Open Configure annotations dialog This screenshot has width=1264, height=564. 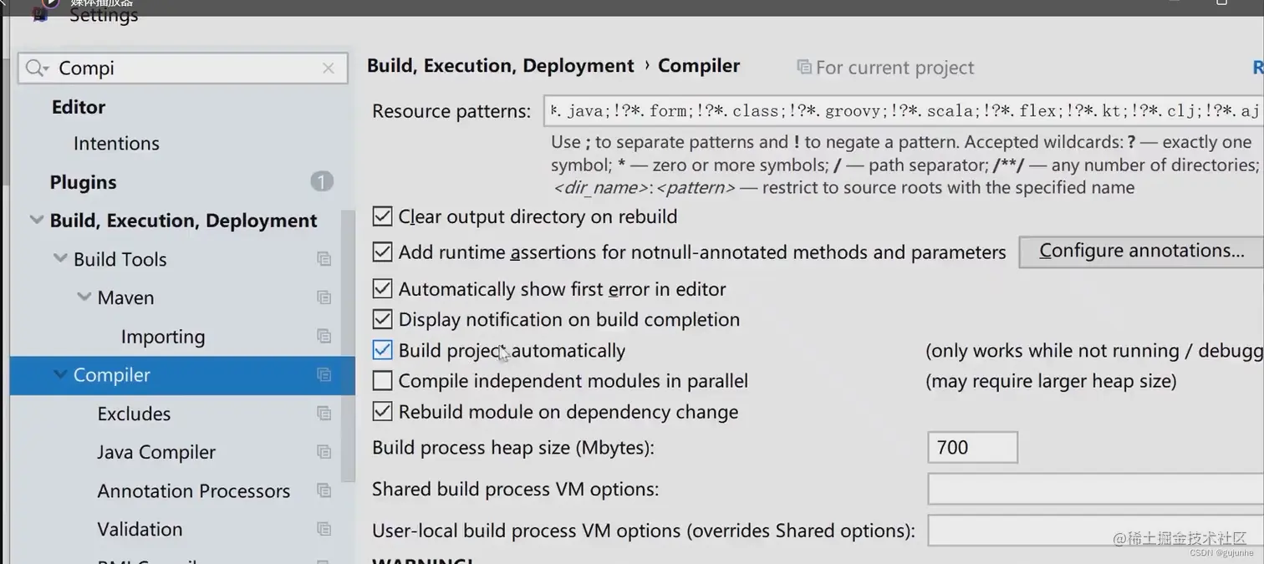[x=1141, y=252]
